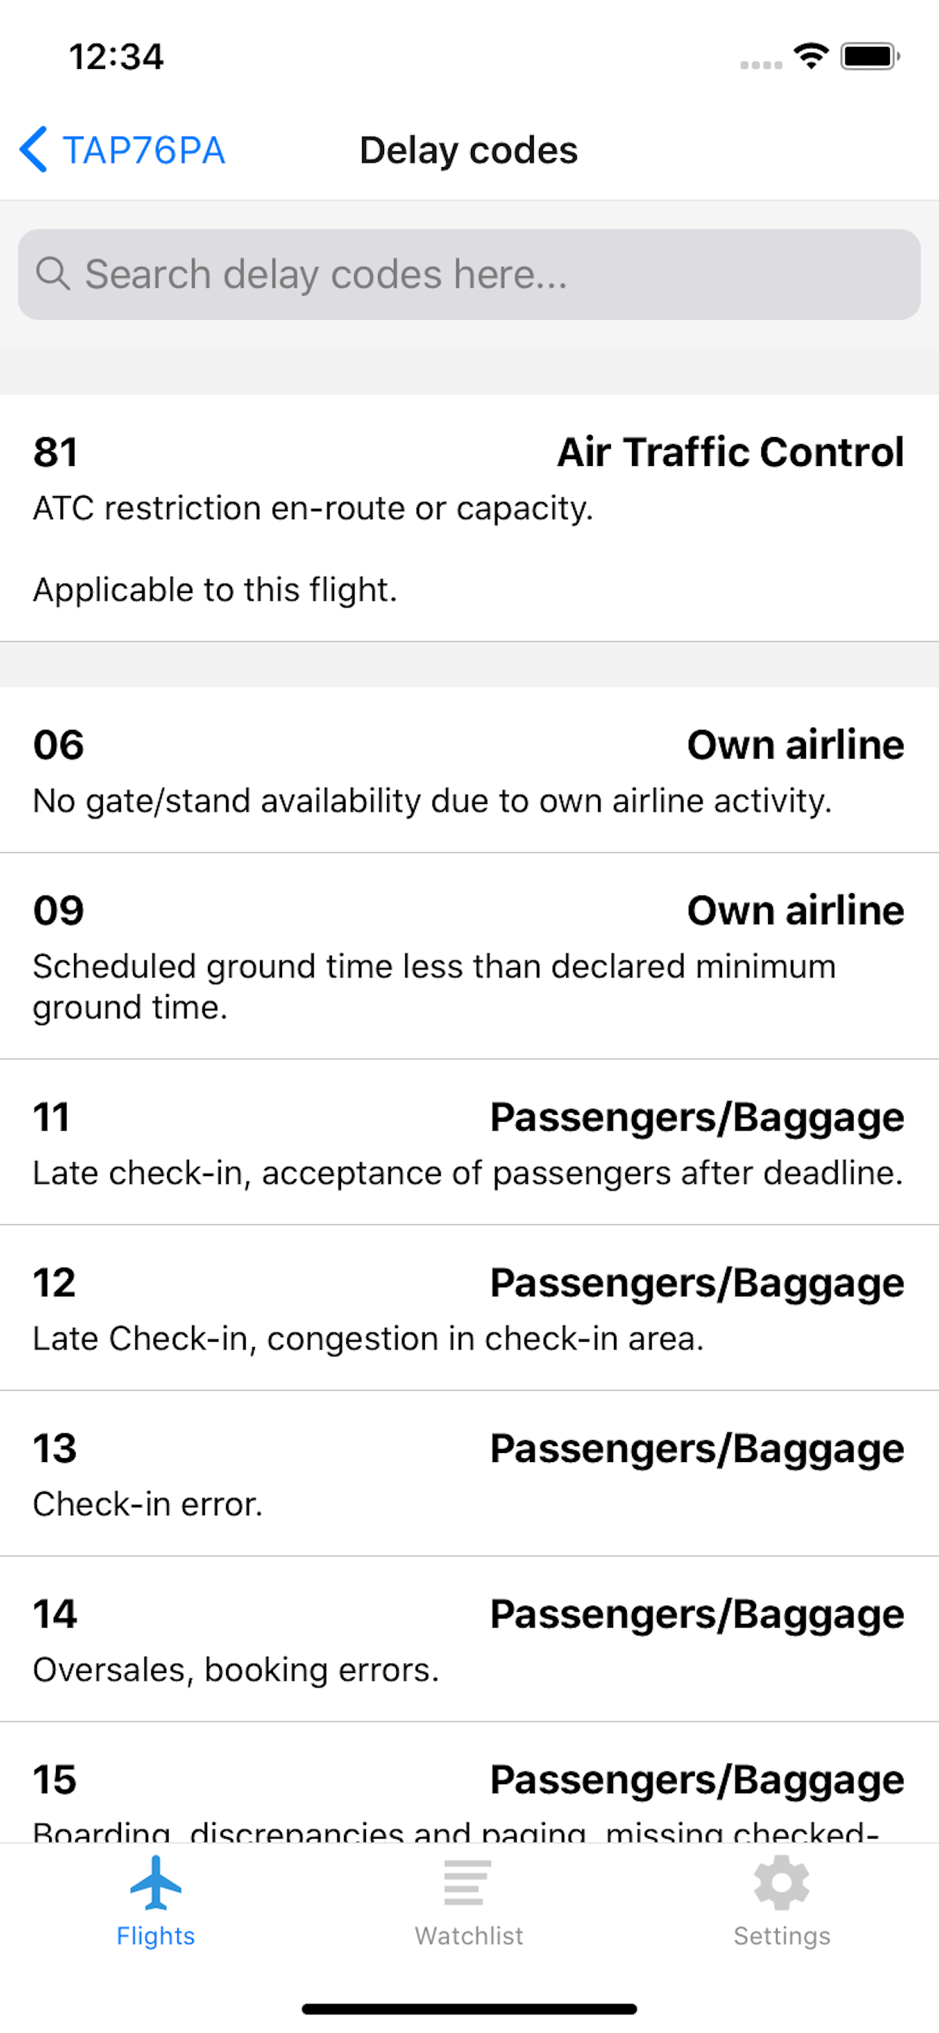Tap the back chevron icon
The width and height of the screenshot is (939, 2033).
[x=34, y=149]
